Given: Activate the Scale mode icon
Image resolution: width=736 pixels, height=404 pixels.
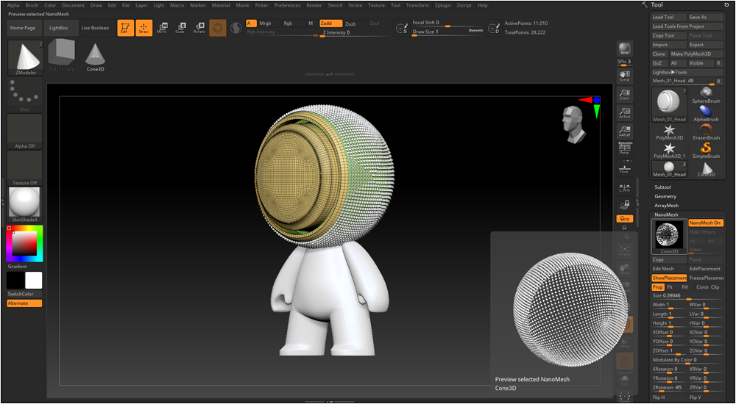Looking at the screenshot, I should 180,28.
